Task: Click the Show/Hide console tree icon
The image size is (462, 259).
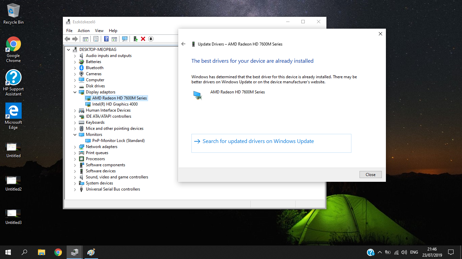Action: point(86,39)
